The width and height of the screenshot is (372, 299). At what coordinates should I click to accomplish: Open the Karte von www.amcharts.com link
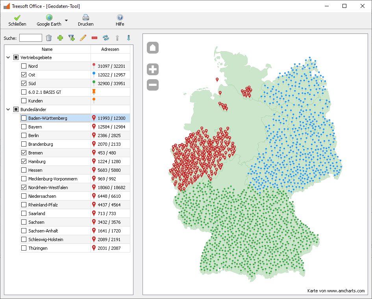(x=336, y=291)
